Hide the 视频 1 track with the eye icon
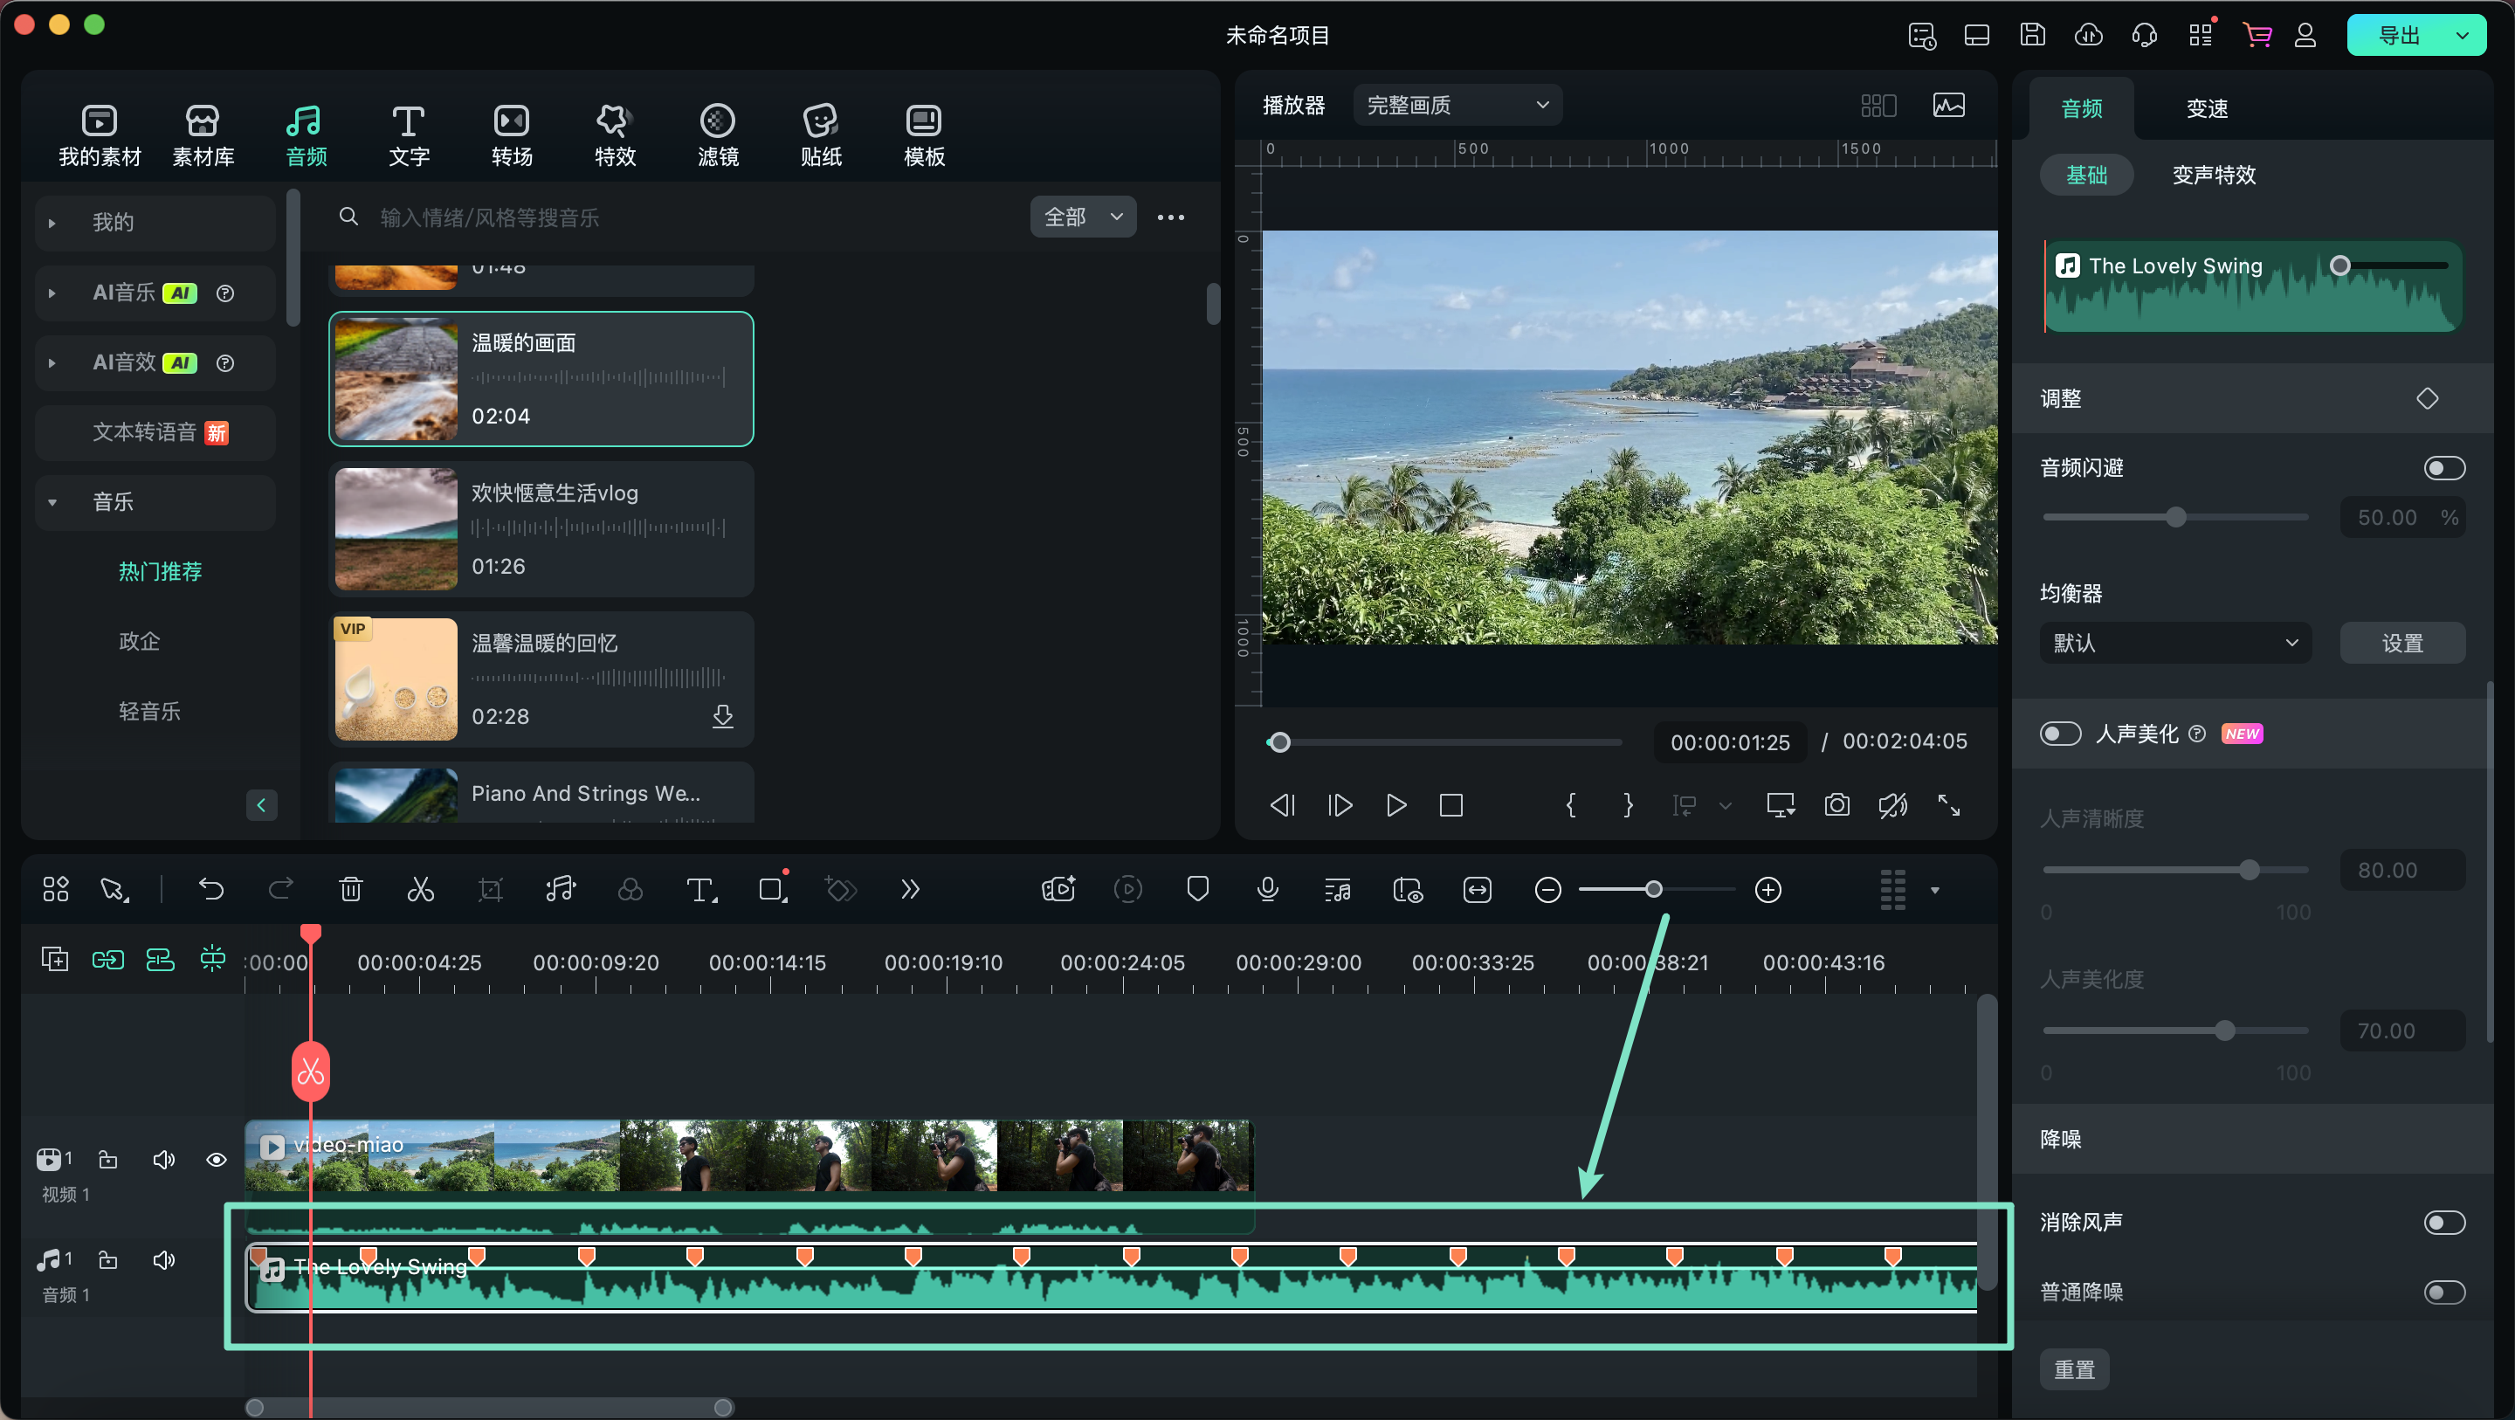 coord(217,1159)
